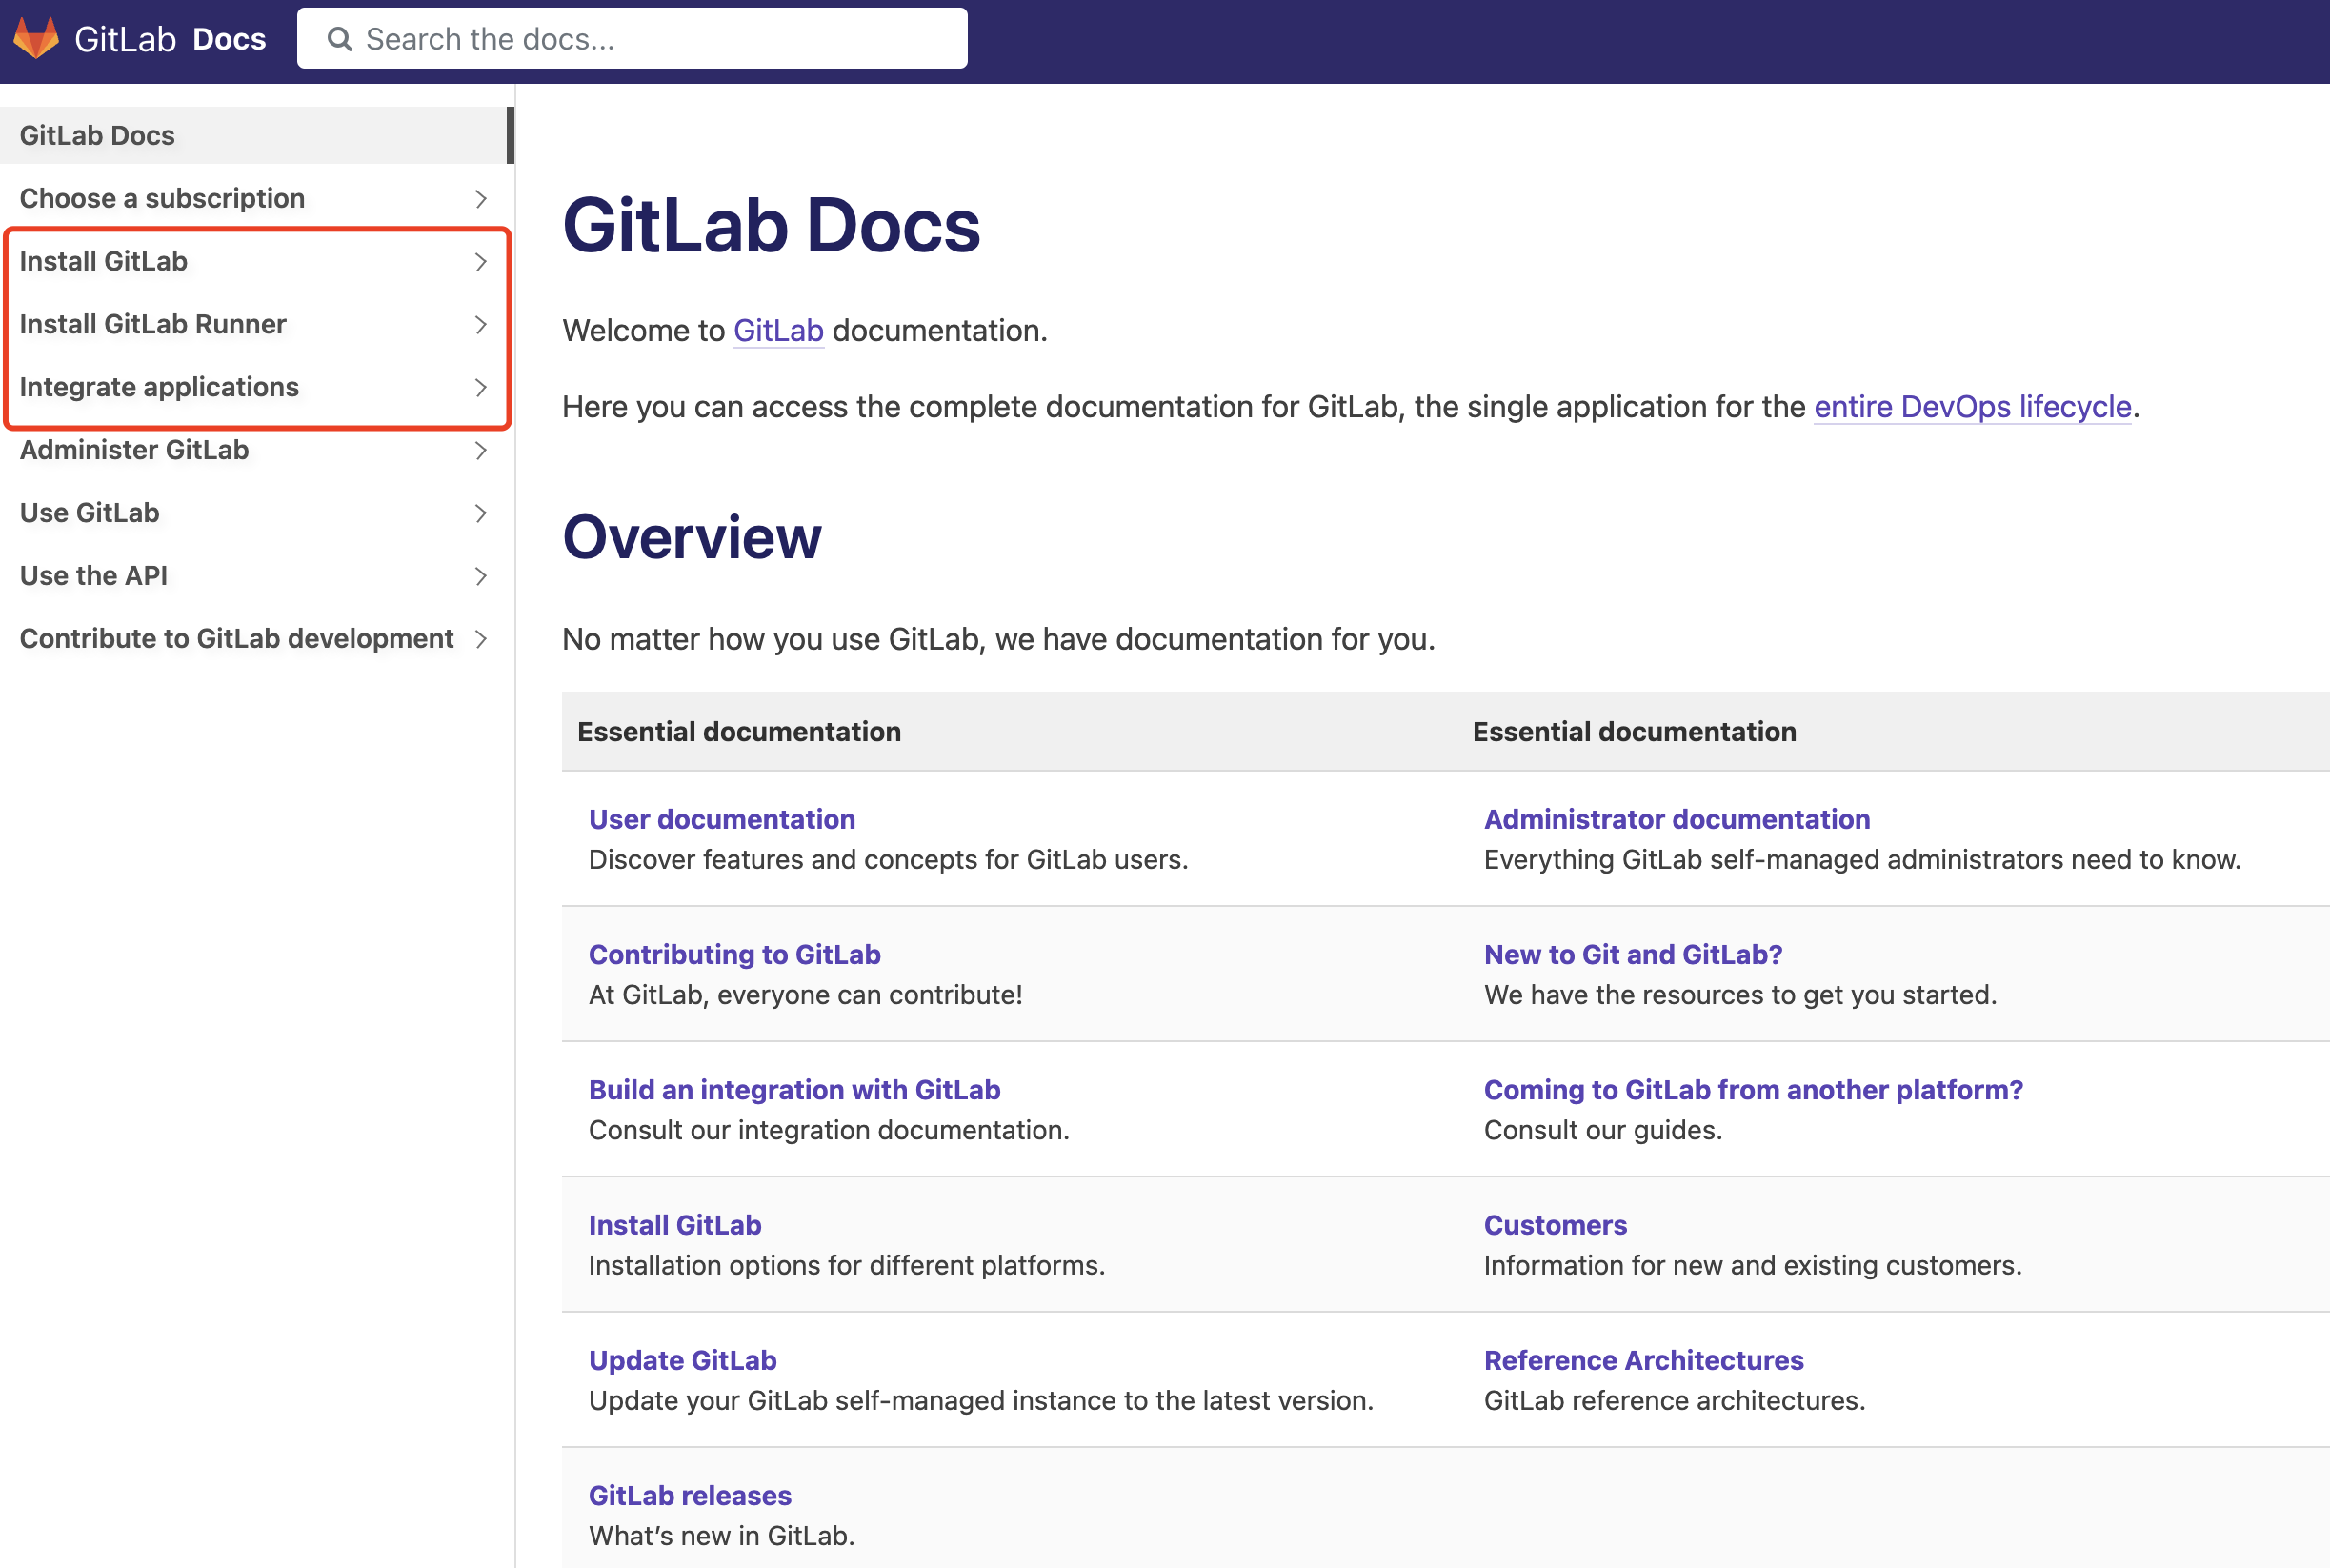
Task: Expand Administer GitLab chevron
Action: click(481, 450)
